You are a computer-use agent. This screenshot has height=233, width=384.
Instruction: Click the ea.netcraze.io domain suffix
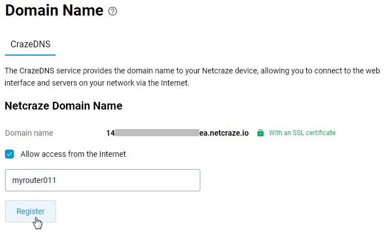[x=224, y=133]
